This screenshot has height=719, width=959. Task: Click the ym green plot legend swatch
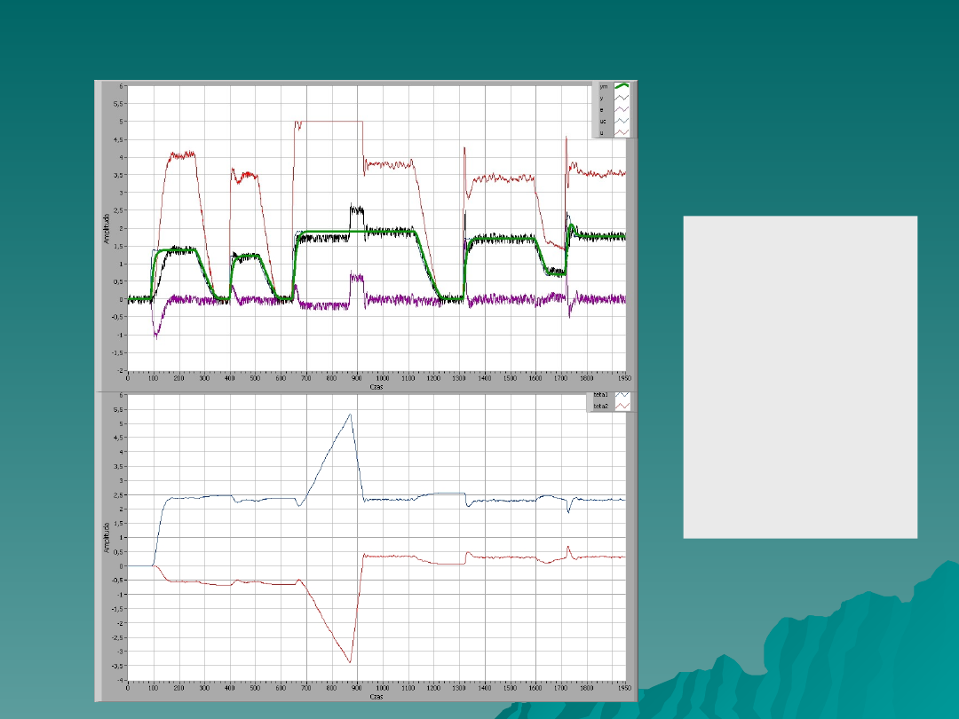pyautogui.click(x=622, y=86)
